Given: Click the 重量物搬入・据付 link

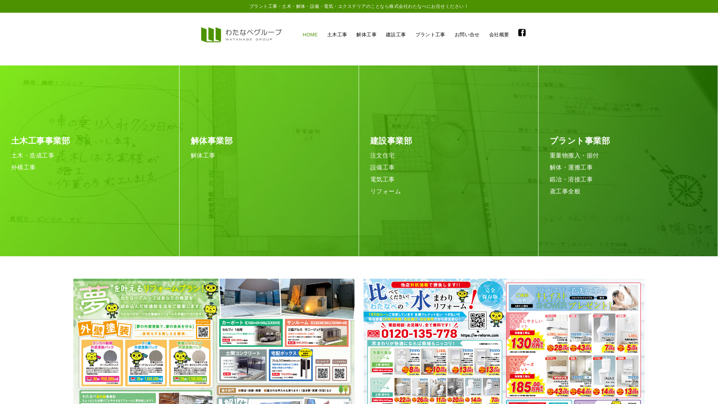Looking at the screenshot, I should click(x=573, y=156).
